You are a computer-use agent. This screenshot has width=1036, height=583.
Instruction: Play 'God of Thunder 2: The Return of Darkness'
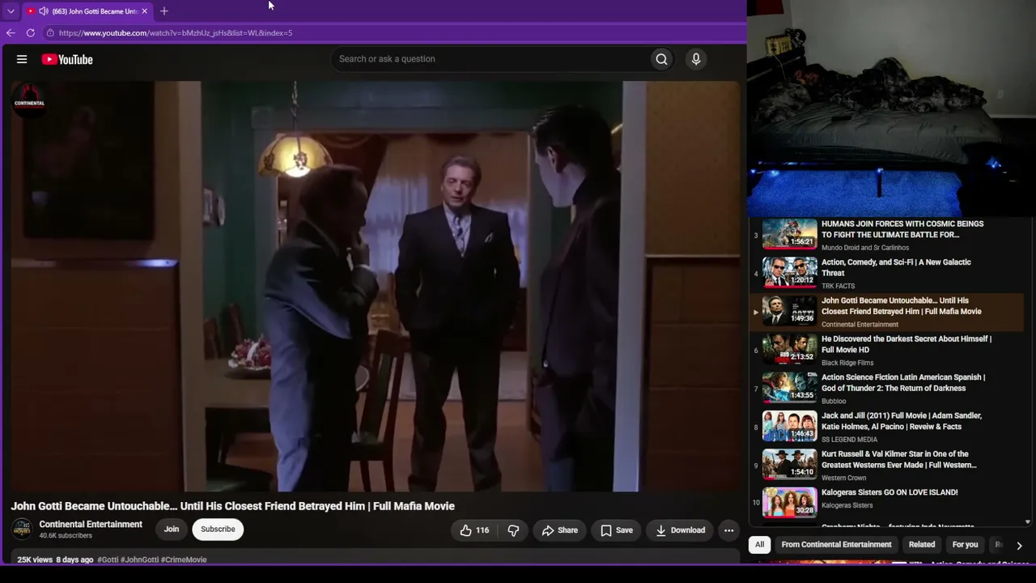pos(903,382)
